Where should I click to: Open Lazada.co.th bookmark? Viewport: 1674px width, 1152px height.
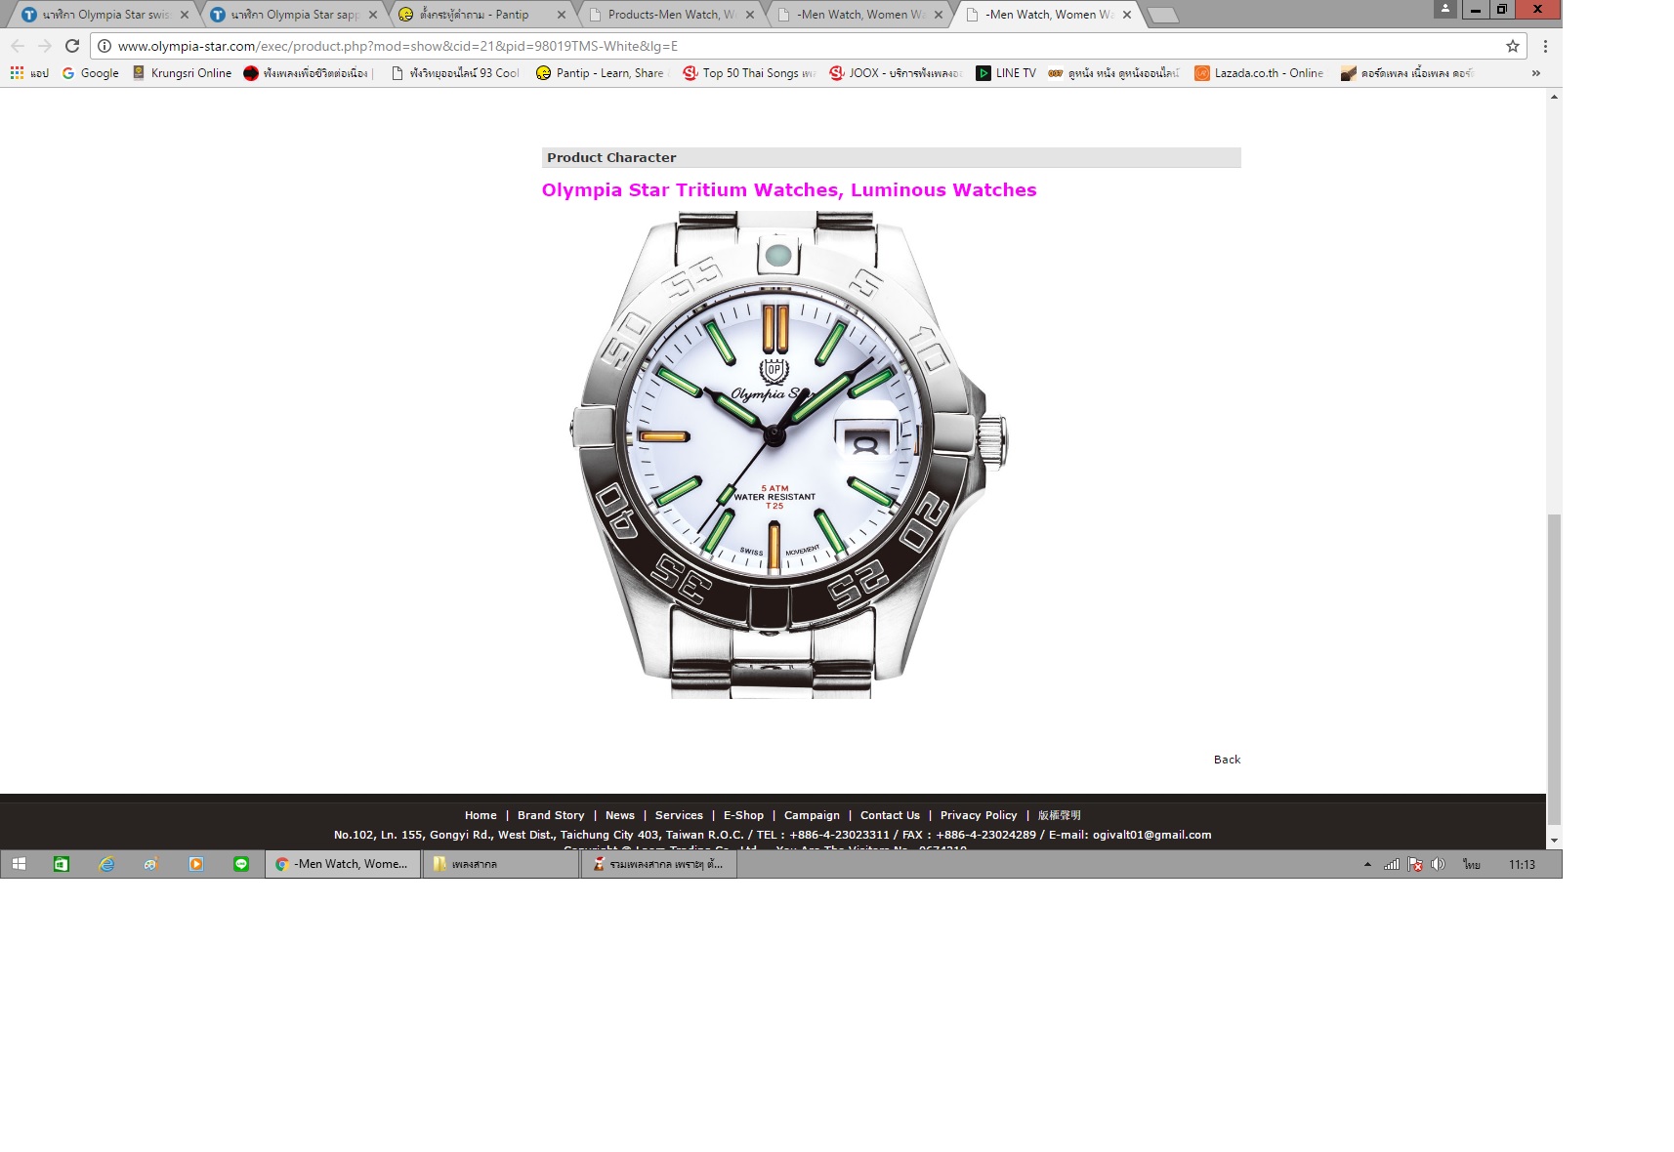(1259, 73)
